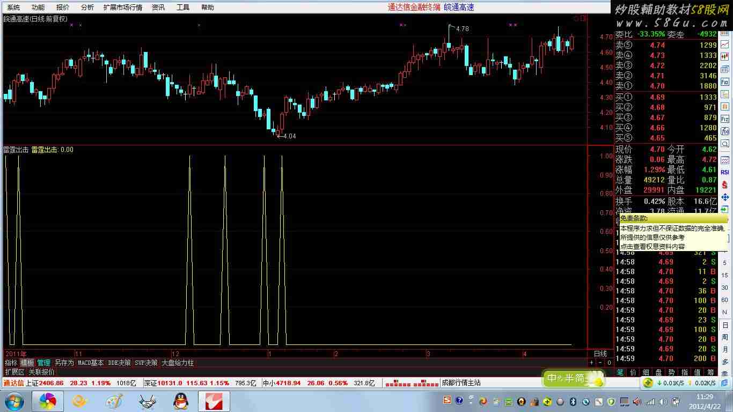The height and width of the screenshot is (412, 733).
Task: Apply the MACD基本 template
Action: 91,363
